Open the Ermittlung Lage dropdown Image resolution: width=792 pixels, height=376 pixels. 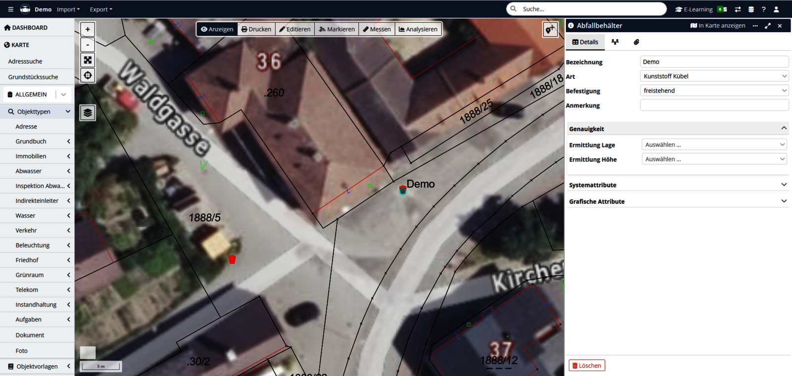point(714,145)
